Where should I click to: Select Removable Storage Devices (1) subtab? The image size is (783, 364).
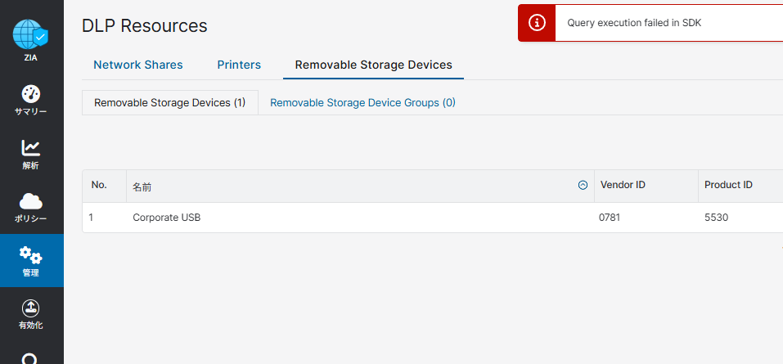click(170, 103)
